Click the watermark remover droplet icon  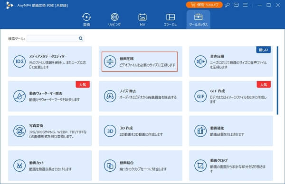[x=19, y=96]
